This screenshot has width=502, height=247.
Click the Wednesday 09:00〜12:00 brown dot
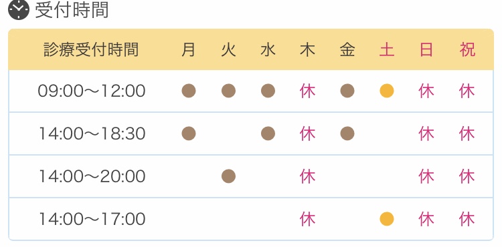(x=268, y=91)
